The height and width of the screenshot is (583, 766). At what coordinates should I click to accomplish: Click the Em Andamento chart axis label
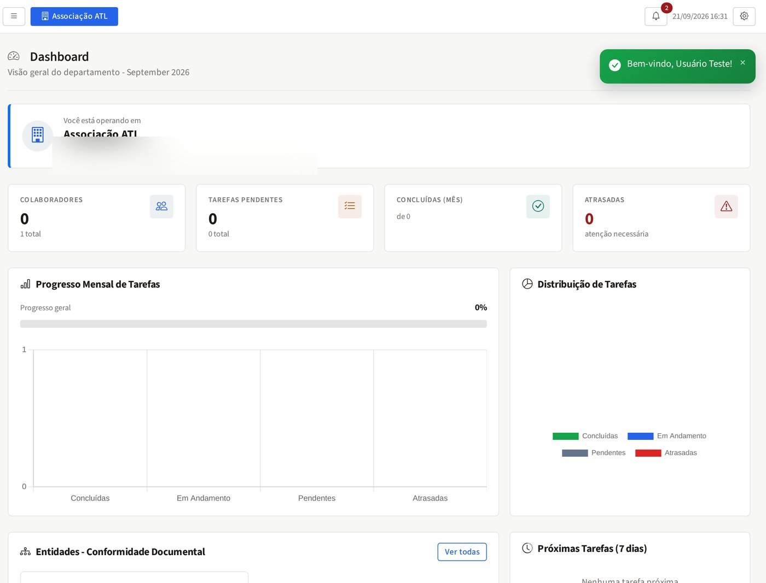pyautogui.click(x=204, y=498)
